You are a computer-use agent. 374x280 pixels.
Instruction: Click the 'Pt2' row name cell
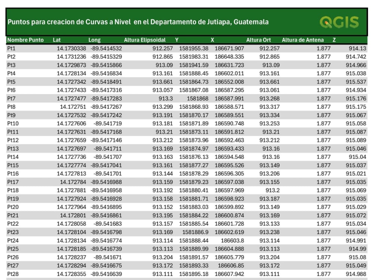click(x=11, y=57)
